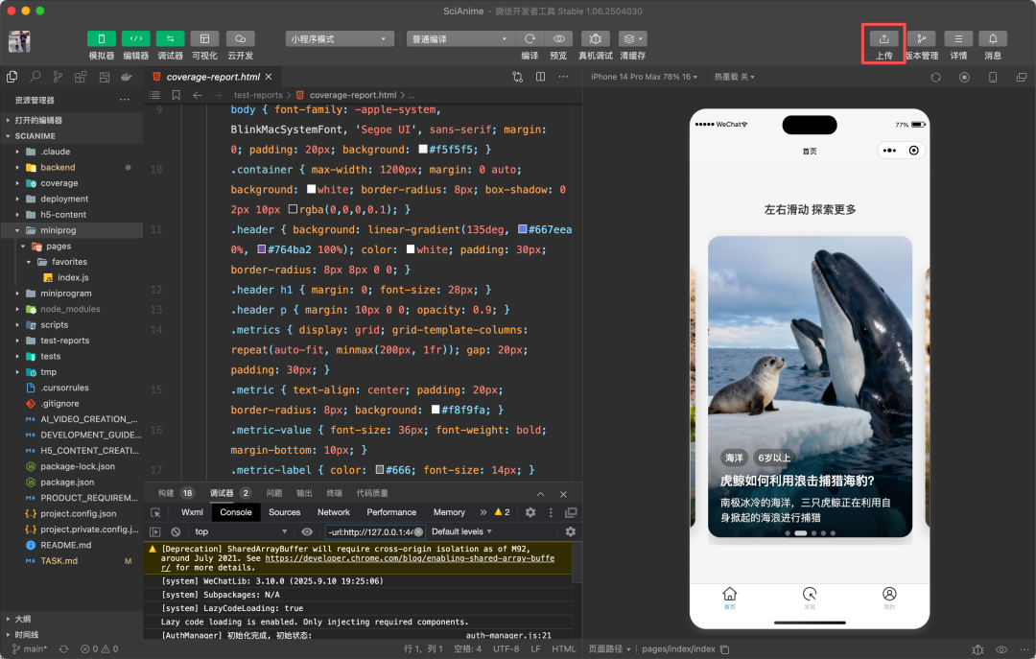Toggle the 调试器 debugger panel button

click(x=170, y=39)
